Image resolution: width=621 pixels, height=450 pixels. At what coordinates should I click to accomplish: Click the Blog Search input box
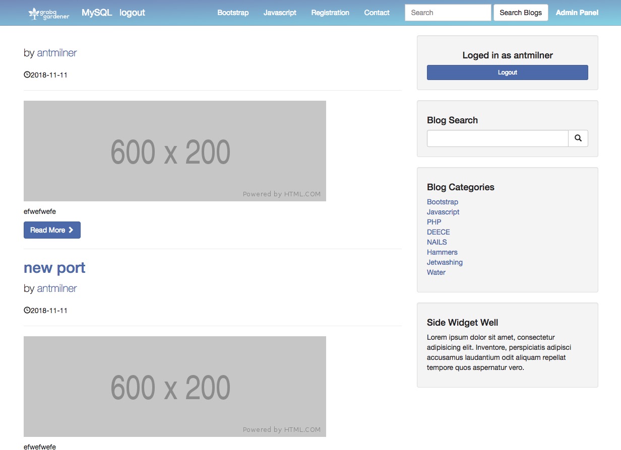point(498,138)
